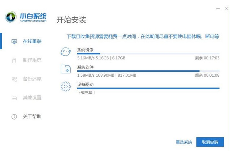The image size is (230, 152).
Task: Click the 关于帮助 info icon
Action: (14, 117)
